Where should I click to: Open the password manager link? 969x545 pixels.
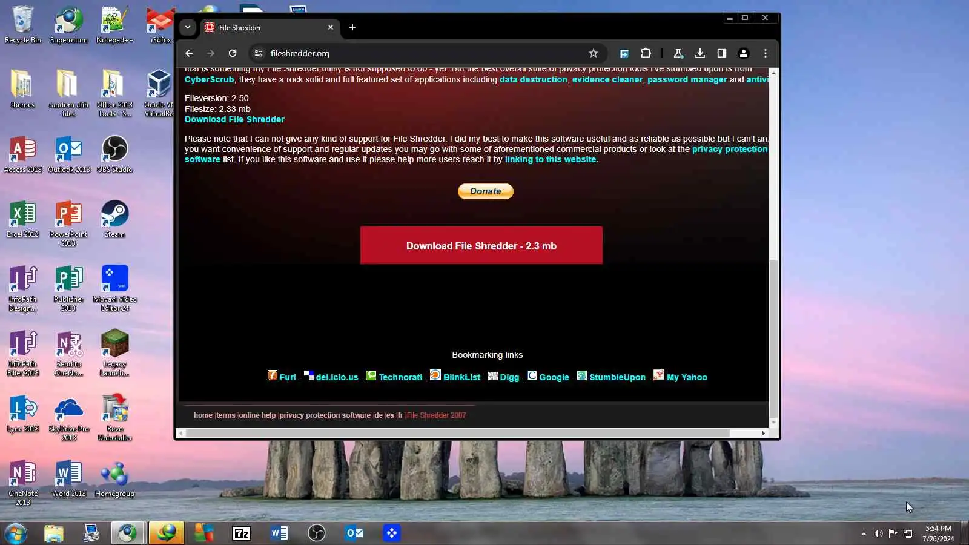687,80
